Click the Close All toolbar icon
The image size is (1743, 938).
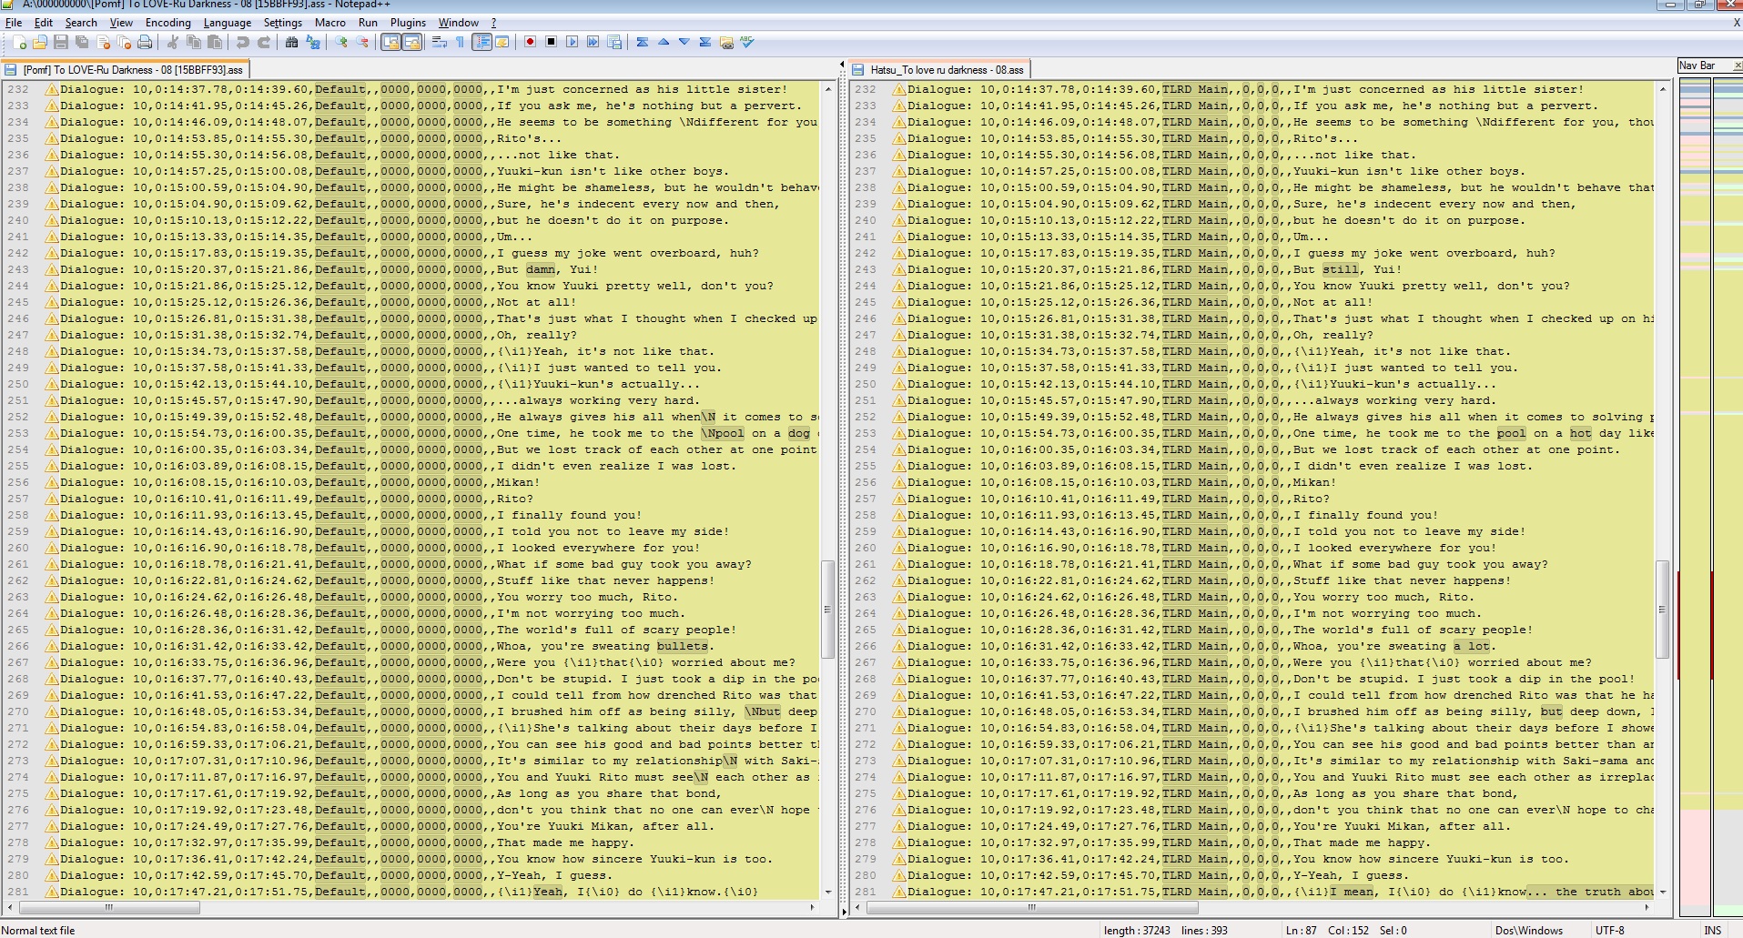[x=124, y=42]
